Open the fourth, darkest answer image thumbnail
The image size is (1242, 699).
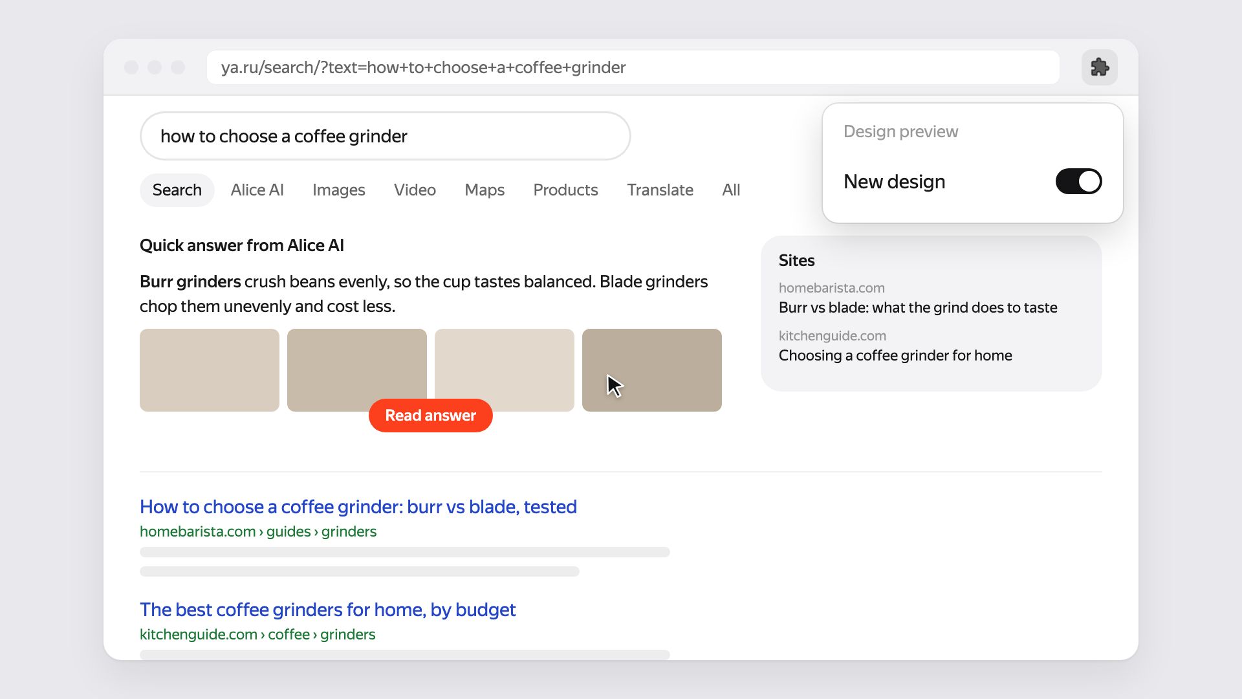pos(652,370)
